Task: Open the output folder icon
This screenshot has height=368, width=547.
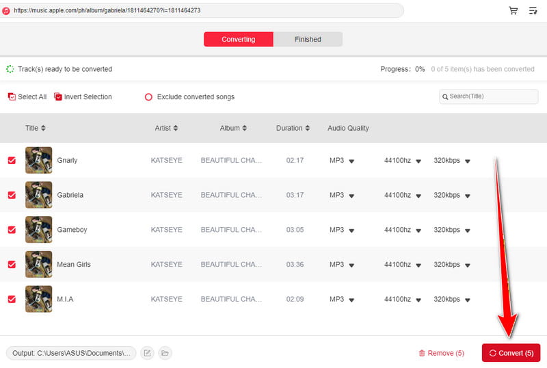Action: (x=165, y=353)
